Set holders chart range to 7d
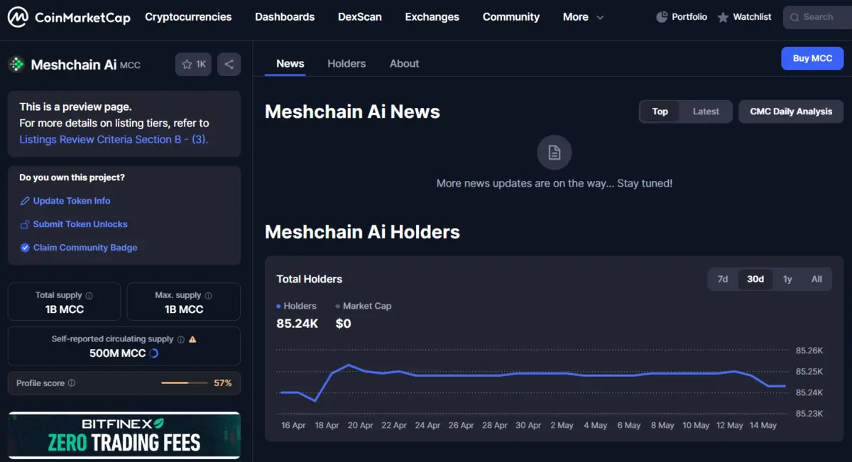Image resolution: width=852 pixels, height=462 pixels. pos(723,279)
